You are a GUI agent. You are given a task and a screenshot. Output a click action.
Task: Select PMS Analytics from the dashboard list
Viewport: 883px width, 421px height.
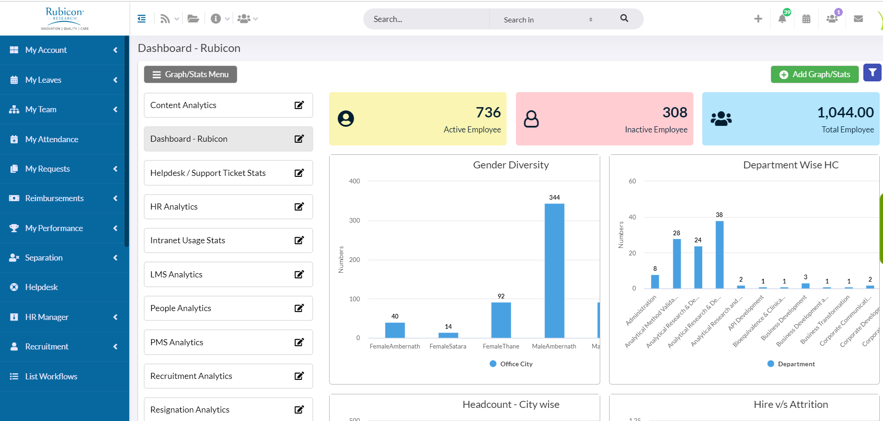tap(228, 342)
